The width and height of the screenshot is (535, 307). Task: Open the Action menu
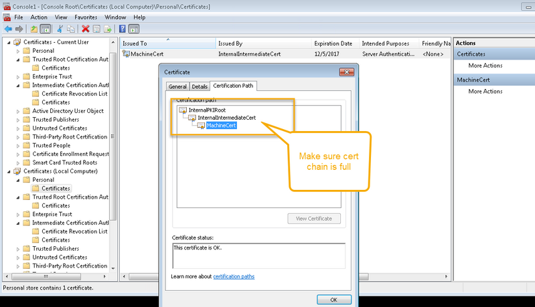(39, 17)
